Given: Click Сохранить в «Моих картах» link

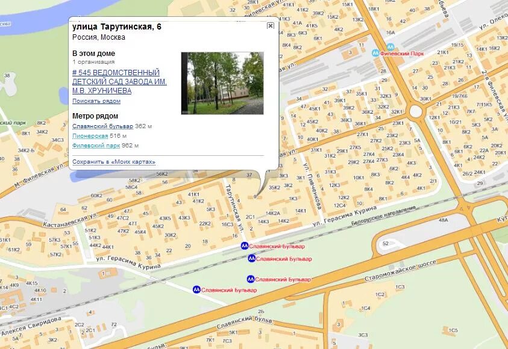Looking at the screenshot, I should point(114,162).
